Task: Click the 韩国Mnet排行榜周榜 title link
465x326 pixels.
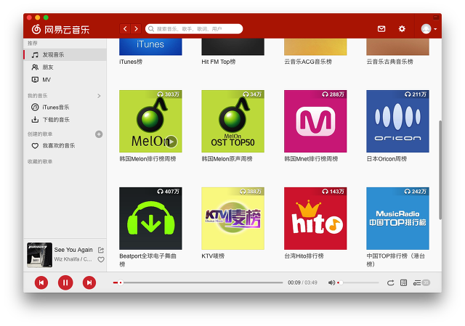Action: point(311,159)
